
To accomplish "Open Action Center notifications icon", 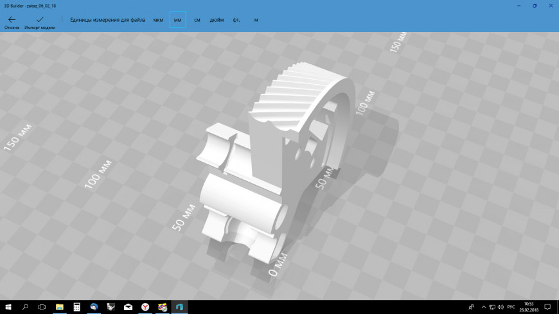I will point(547,307).
